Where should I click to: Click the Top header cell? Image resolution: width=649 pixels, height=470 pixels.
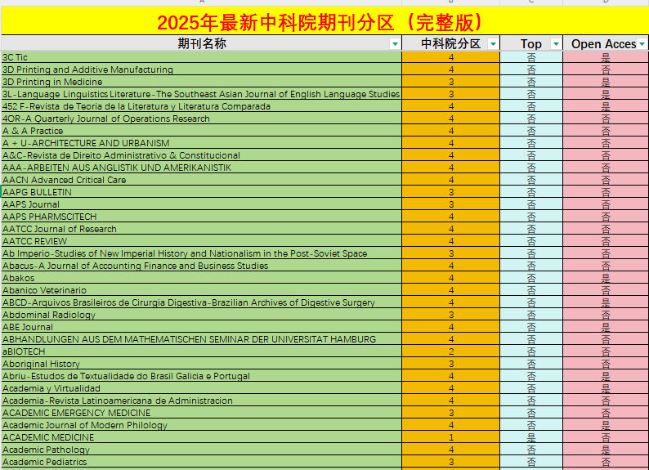(x=531, y=43)
